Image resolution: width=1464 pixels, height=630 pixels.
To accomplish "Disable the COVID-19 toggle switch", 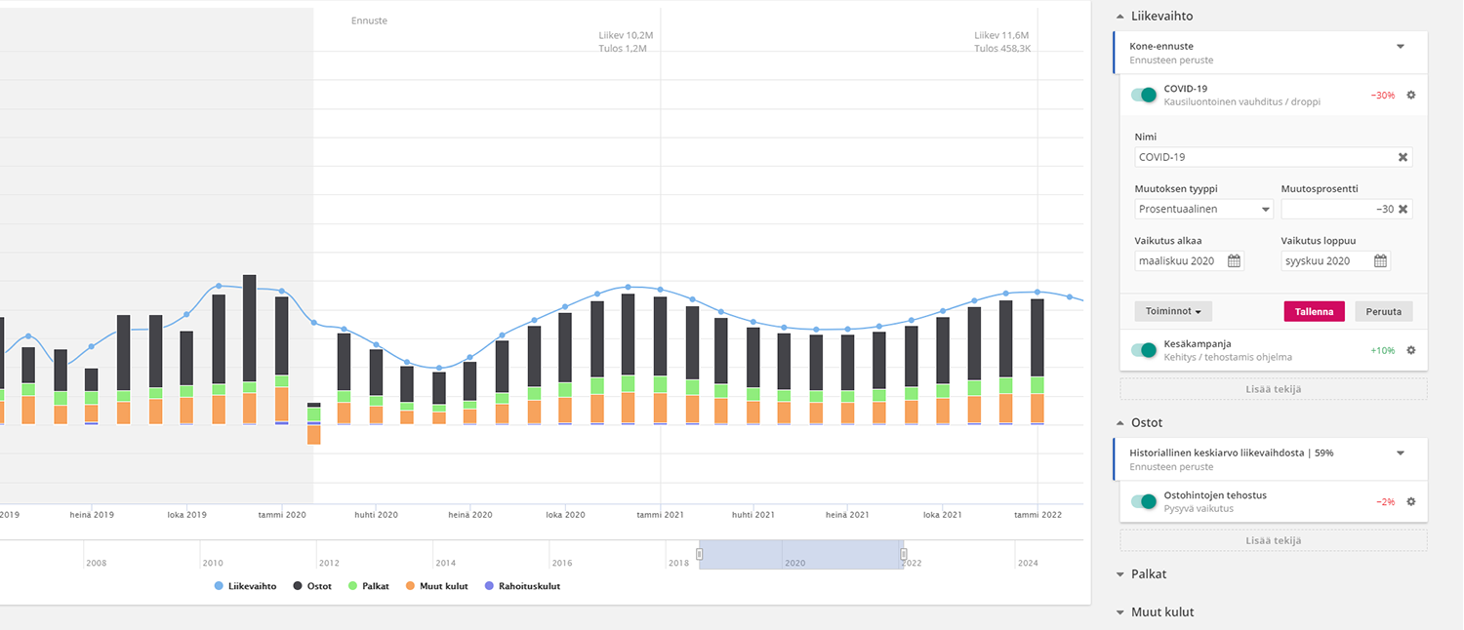I will pos(1144,95).
